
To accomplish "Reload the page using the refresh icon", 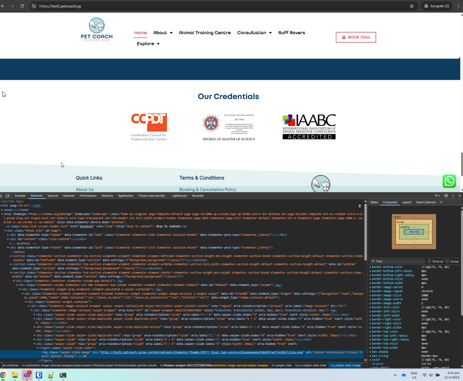I will pos(22,6).
